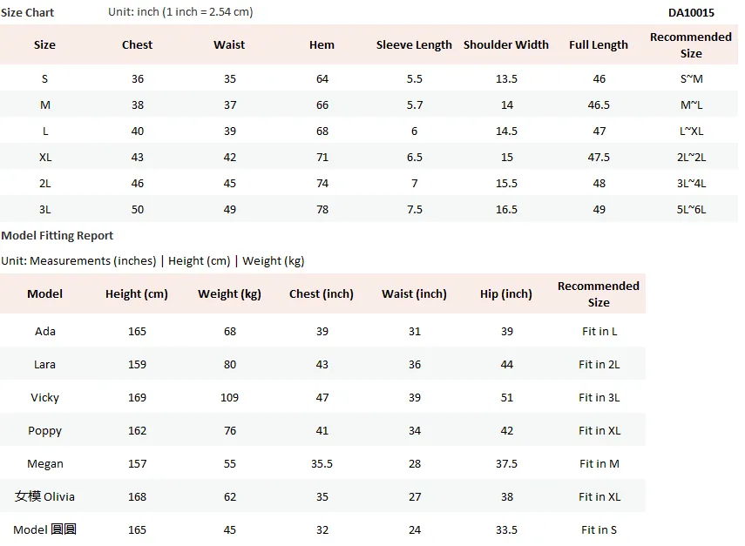Select model name Vicky
Image resolution: width=745 pixels, height=546 pixels.
pos(45,398)
